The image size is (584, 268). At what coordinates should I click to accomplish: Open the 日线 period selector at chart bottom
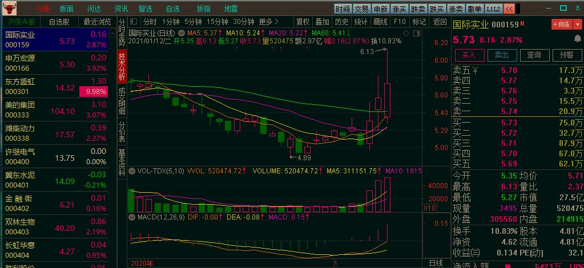pos(436,263)
